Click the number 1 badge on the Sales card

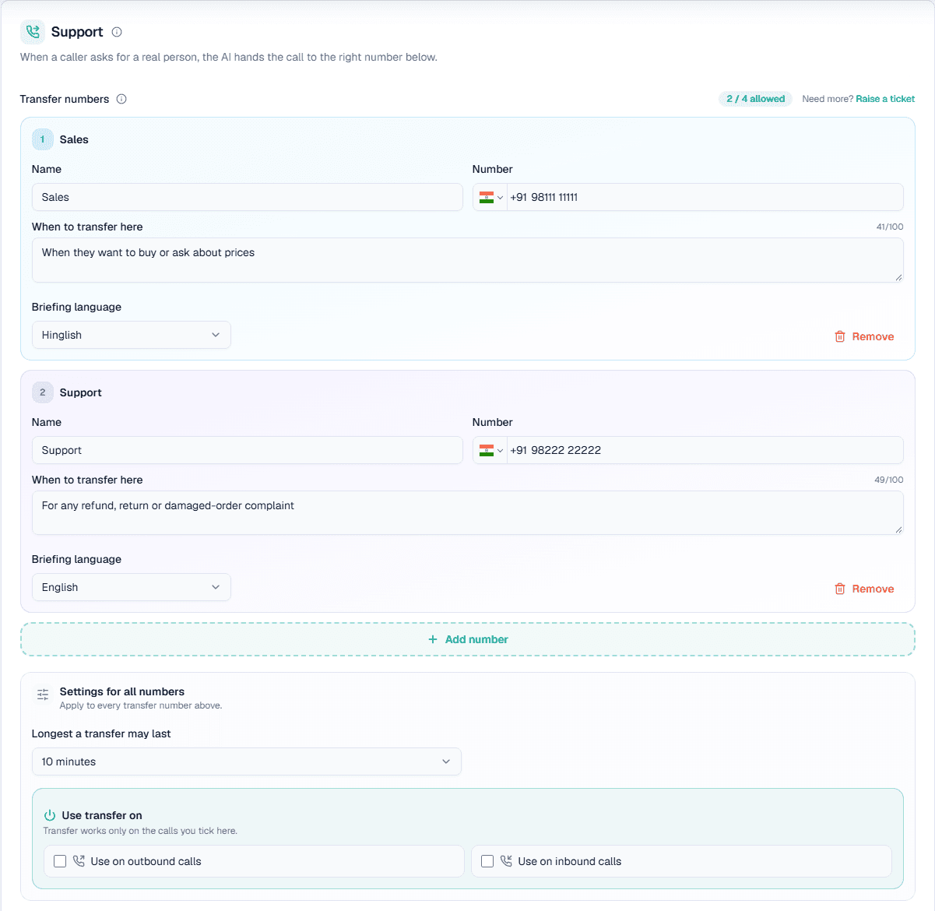(x=43, y=139)
